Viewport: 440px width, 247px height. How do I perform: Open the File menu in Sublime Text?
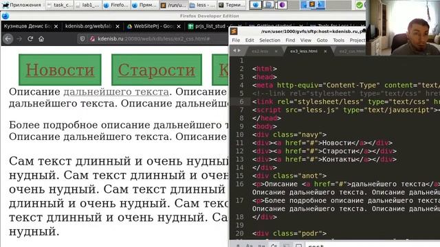pos(236,40)
